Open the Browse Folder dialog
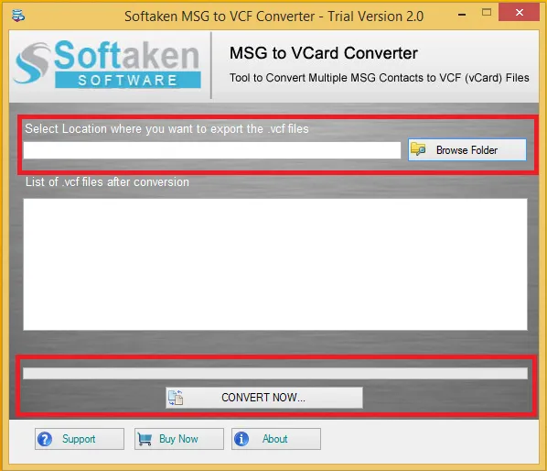This screenshot has height=471, width=547. 467,150
